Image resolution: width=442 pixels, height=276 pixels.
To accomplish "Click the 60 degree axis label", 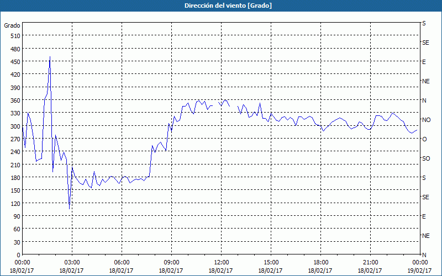I will (17, 229).
